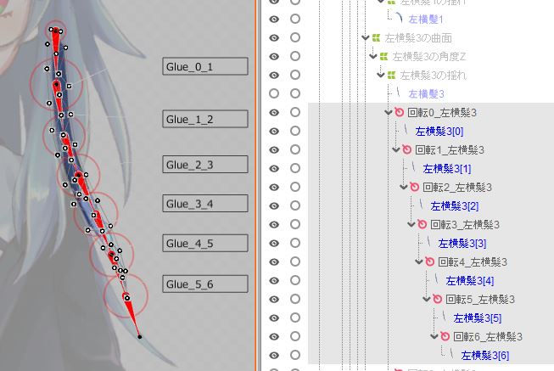The width and height of the screenshot is (554, 371).
Task: Toggle visibility eye for 回転1_左横髪3
Action: (274, 150)
